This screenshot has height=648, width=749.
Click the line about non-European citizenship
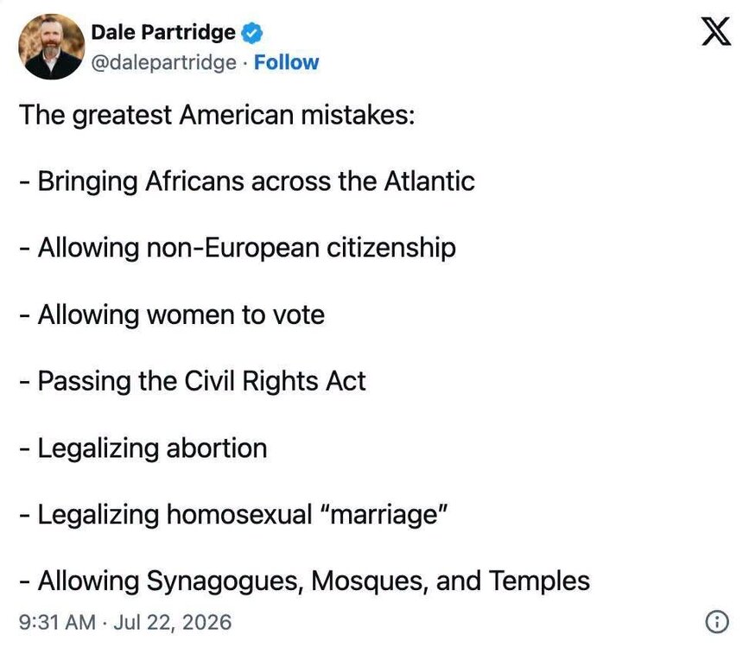coord(238,248)
